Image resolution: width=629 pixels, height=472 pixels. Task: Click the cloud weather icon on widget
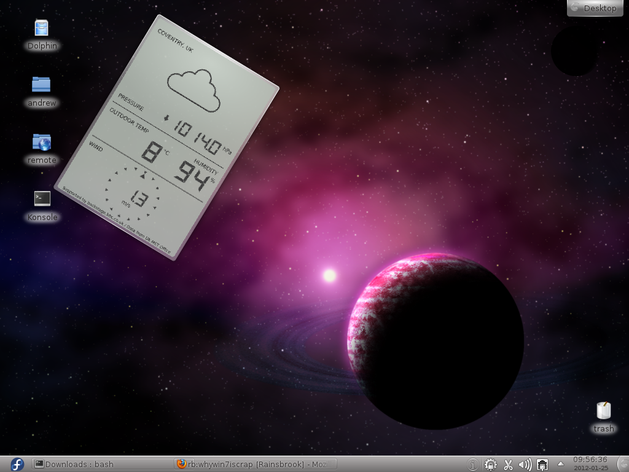[193, 89]
